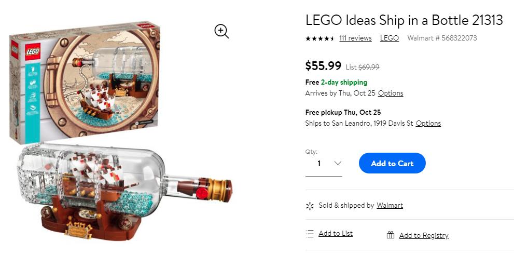
Task: Visit the LEGO brand link
Action: [x=390, y=38]
